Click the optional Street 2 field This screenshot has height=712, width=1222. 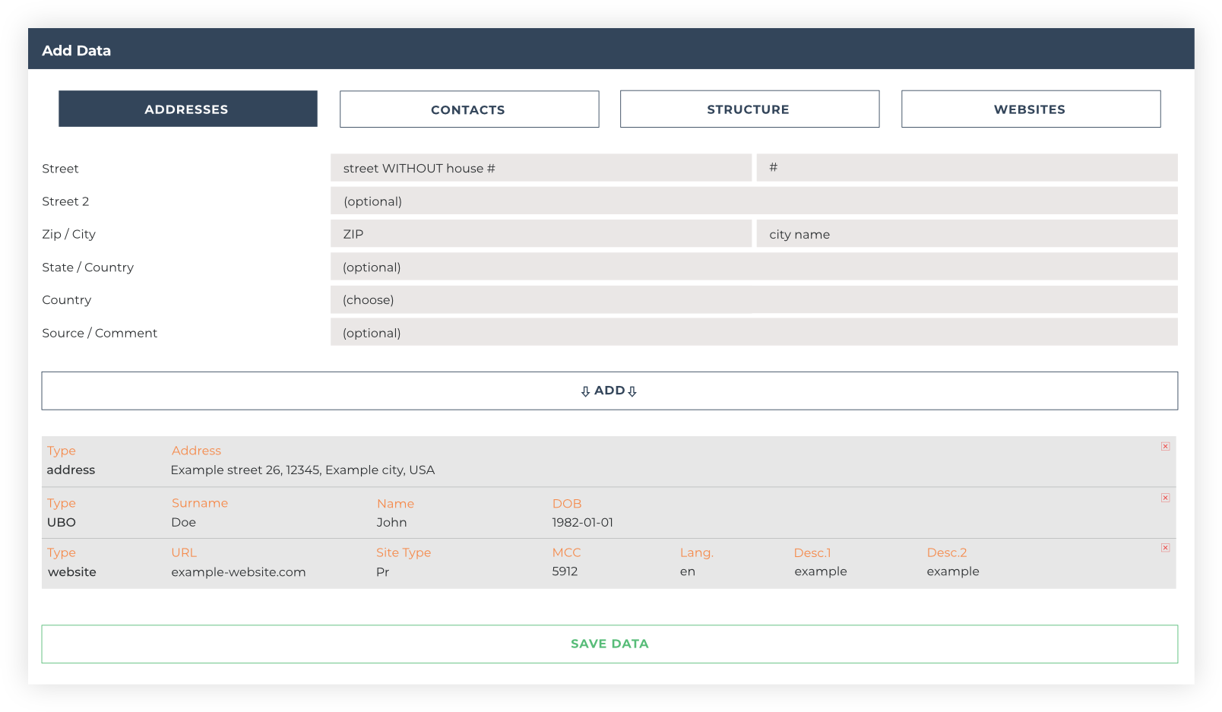(753, 201)
